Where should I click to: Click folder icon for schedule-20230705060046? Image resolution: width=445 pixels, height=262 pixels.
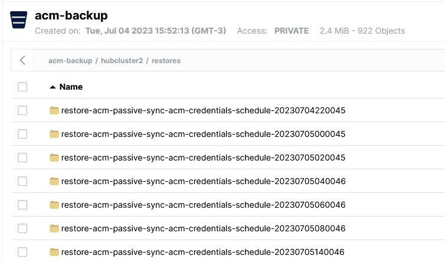54,205
